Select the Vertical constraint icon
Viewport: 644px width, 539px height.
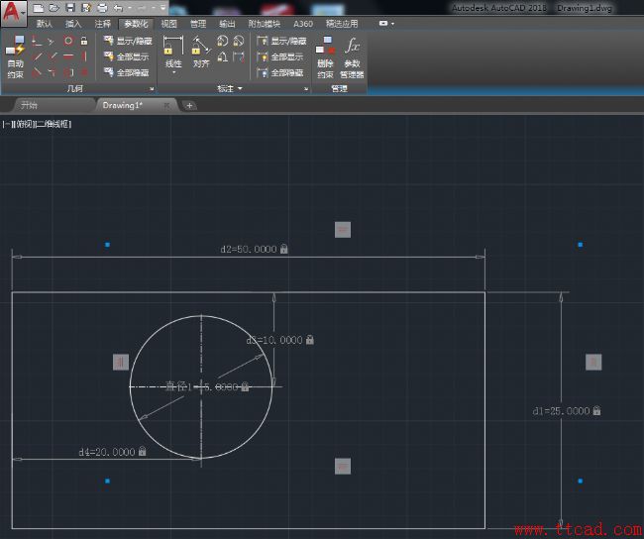[x=84, y=56]
